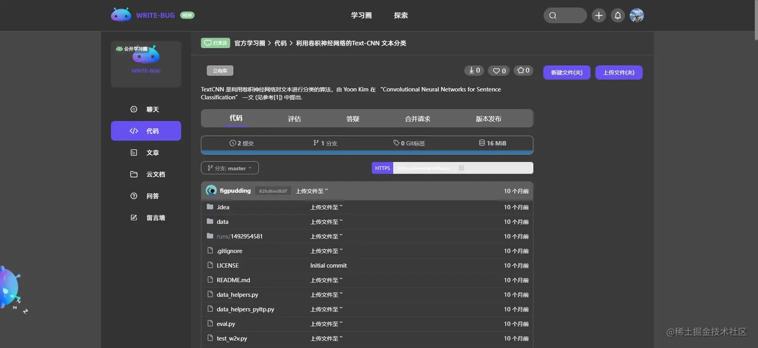Open the .idea folder
Viewport: 758px width, 348px height.
[x=223, y=207]
